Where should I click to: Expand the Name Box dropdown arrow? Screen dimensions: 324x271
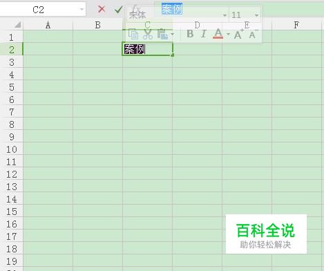pos(82,10)
